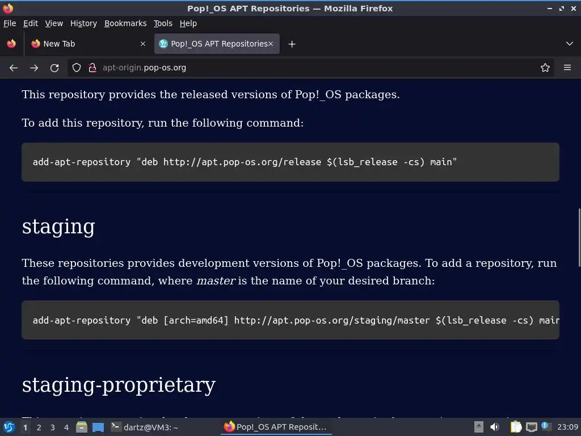Open a new tab with plus button

[x=292, y=44]
